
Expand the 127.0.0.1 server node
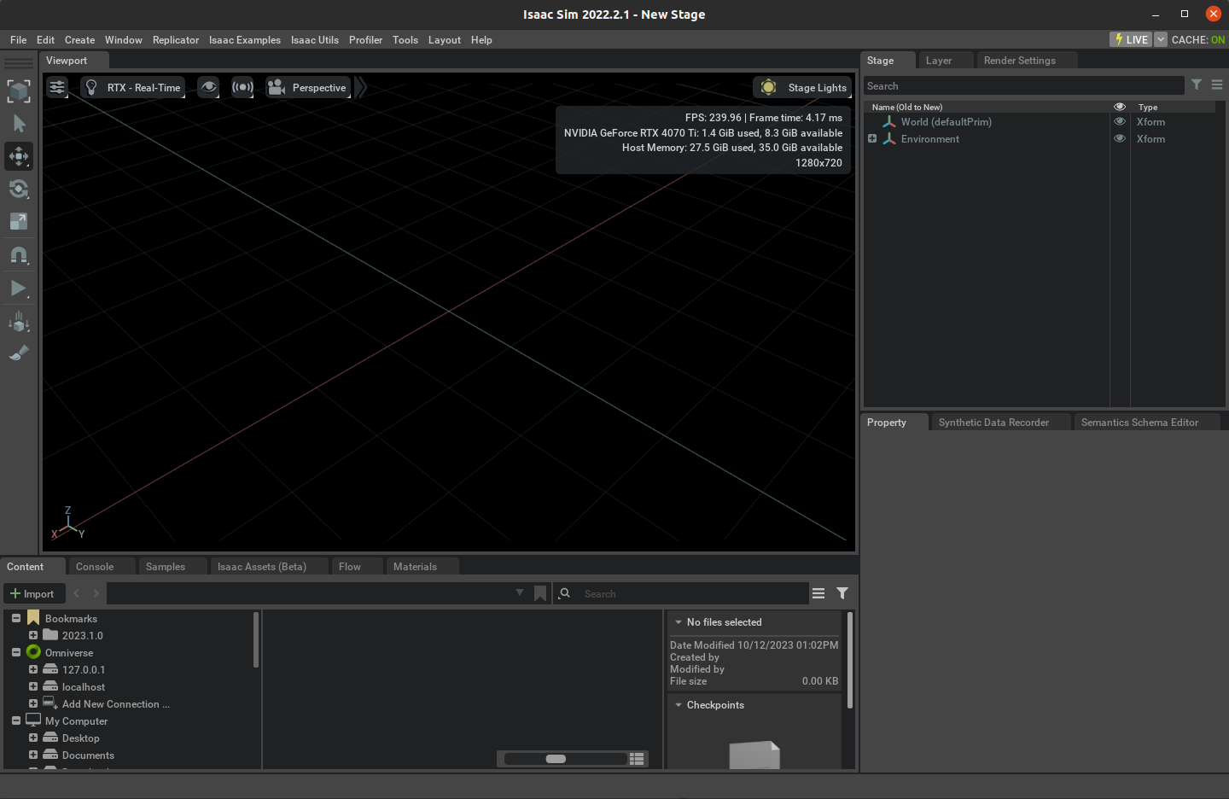33,669
